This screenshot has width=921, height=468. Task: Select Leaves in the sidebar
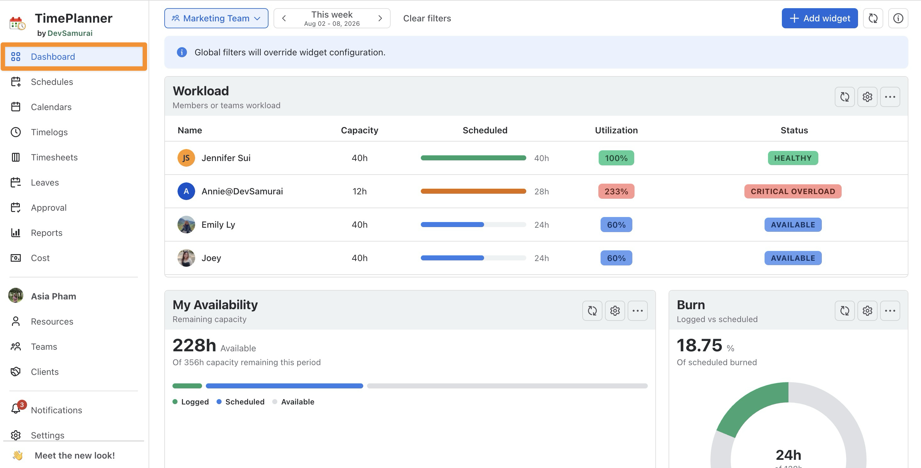pyautogui.click(x=45, y=182)
